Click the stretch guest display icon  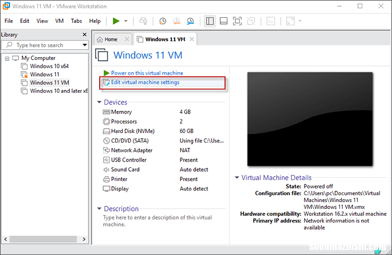coord(290,21)
